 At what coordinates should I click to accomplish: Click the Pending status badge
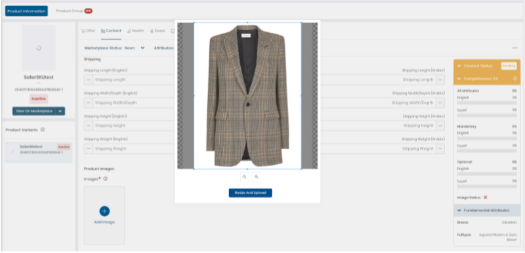click(x=509, y=66)
